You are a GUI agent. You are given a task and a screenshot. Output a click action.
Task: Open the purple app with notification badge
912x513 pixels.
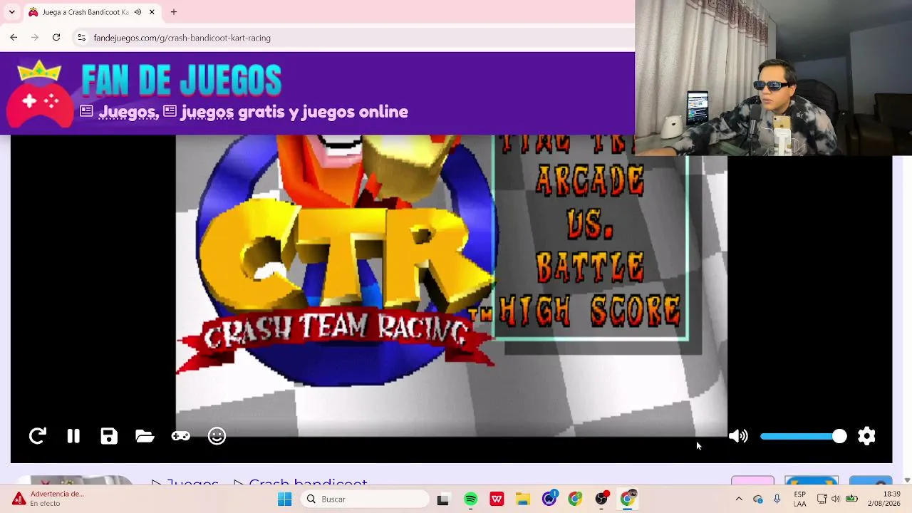[549, 499]
